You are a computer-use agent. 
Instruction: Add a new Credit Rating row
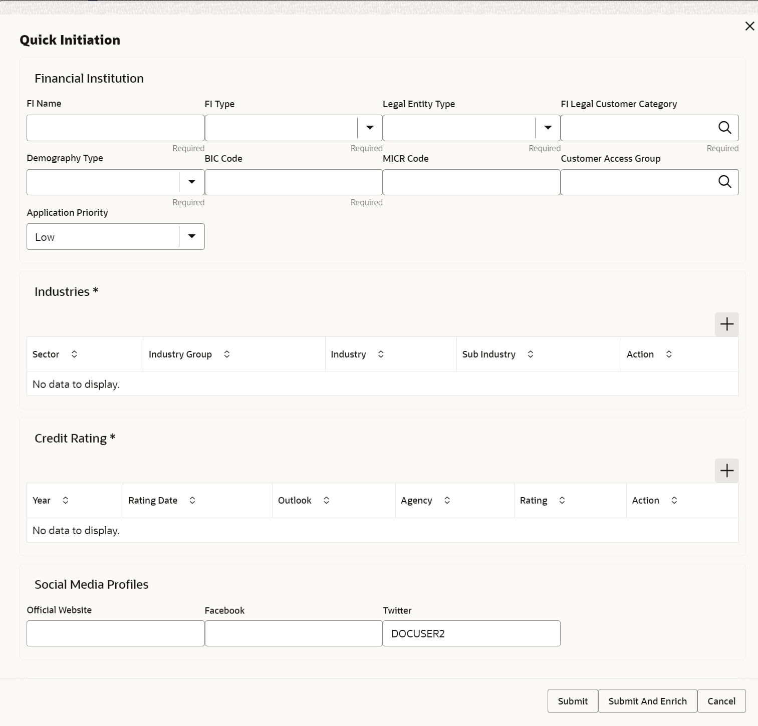(726, 471)
